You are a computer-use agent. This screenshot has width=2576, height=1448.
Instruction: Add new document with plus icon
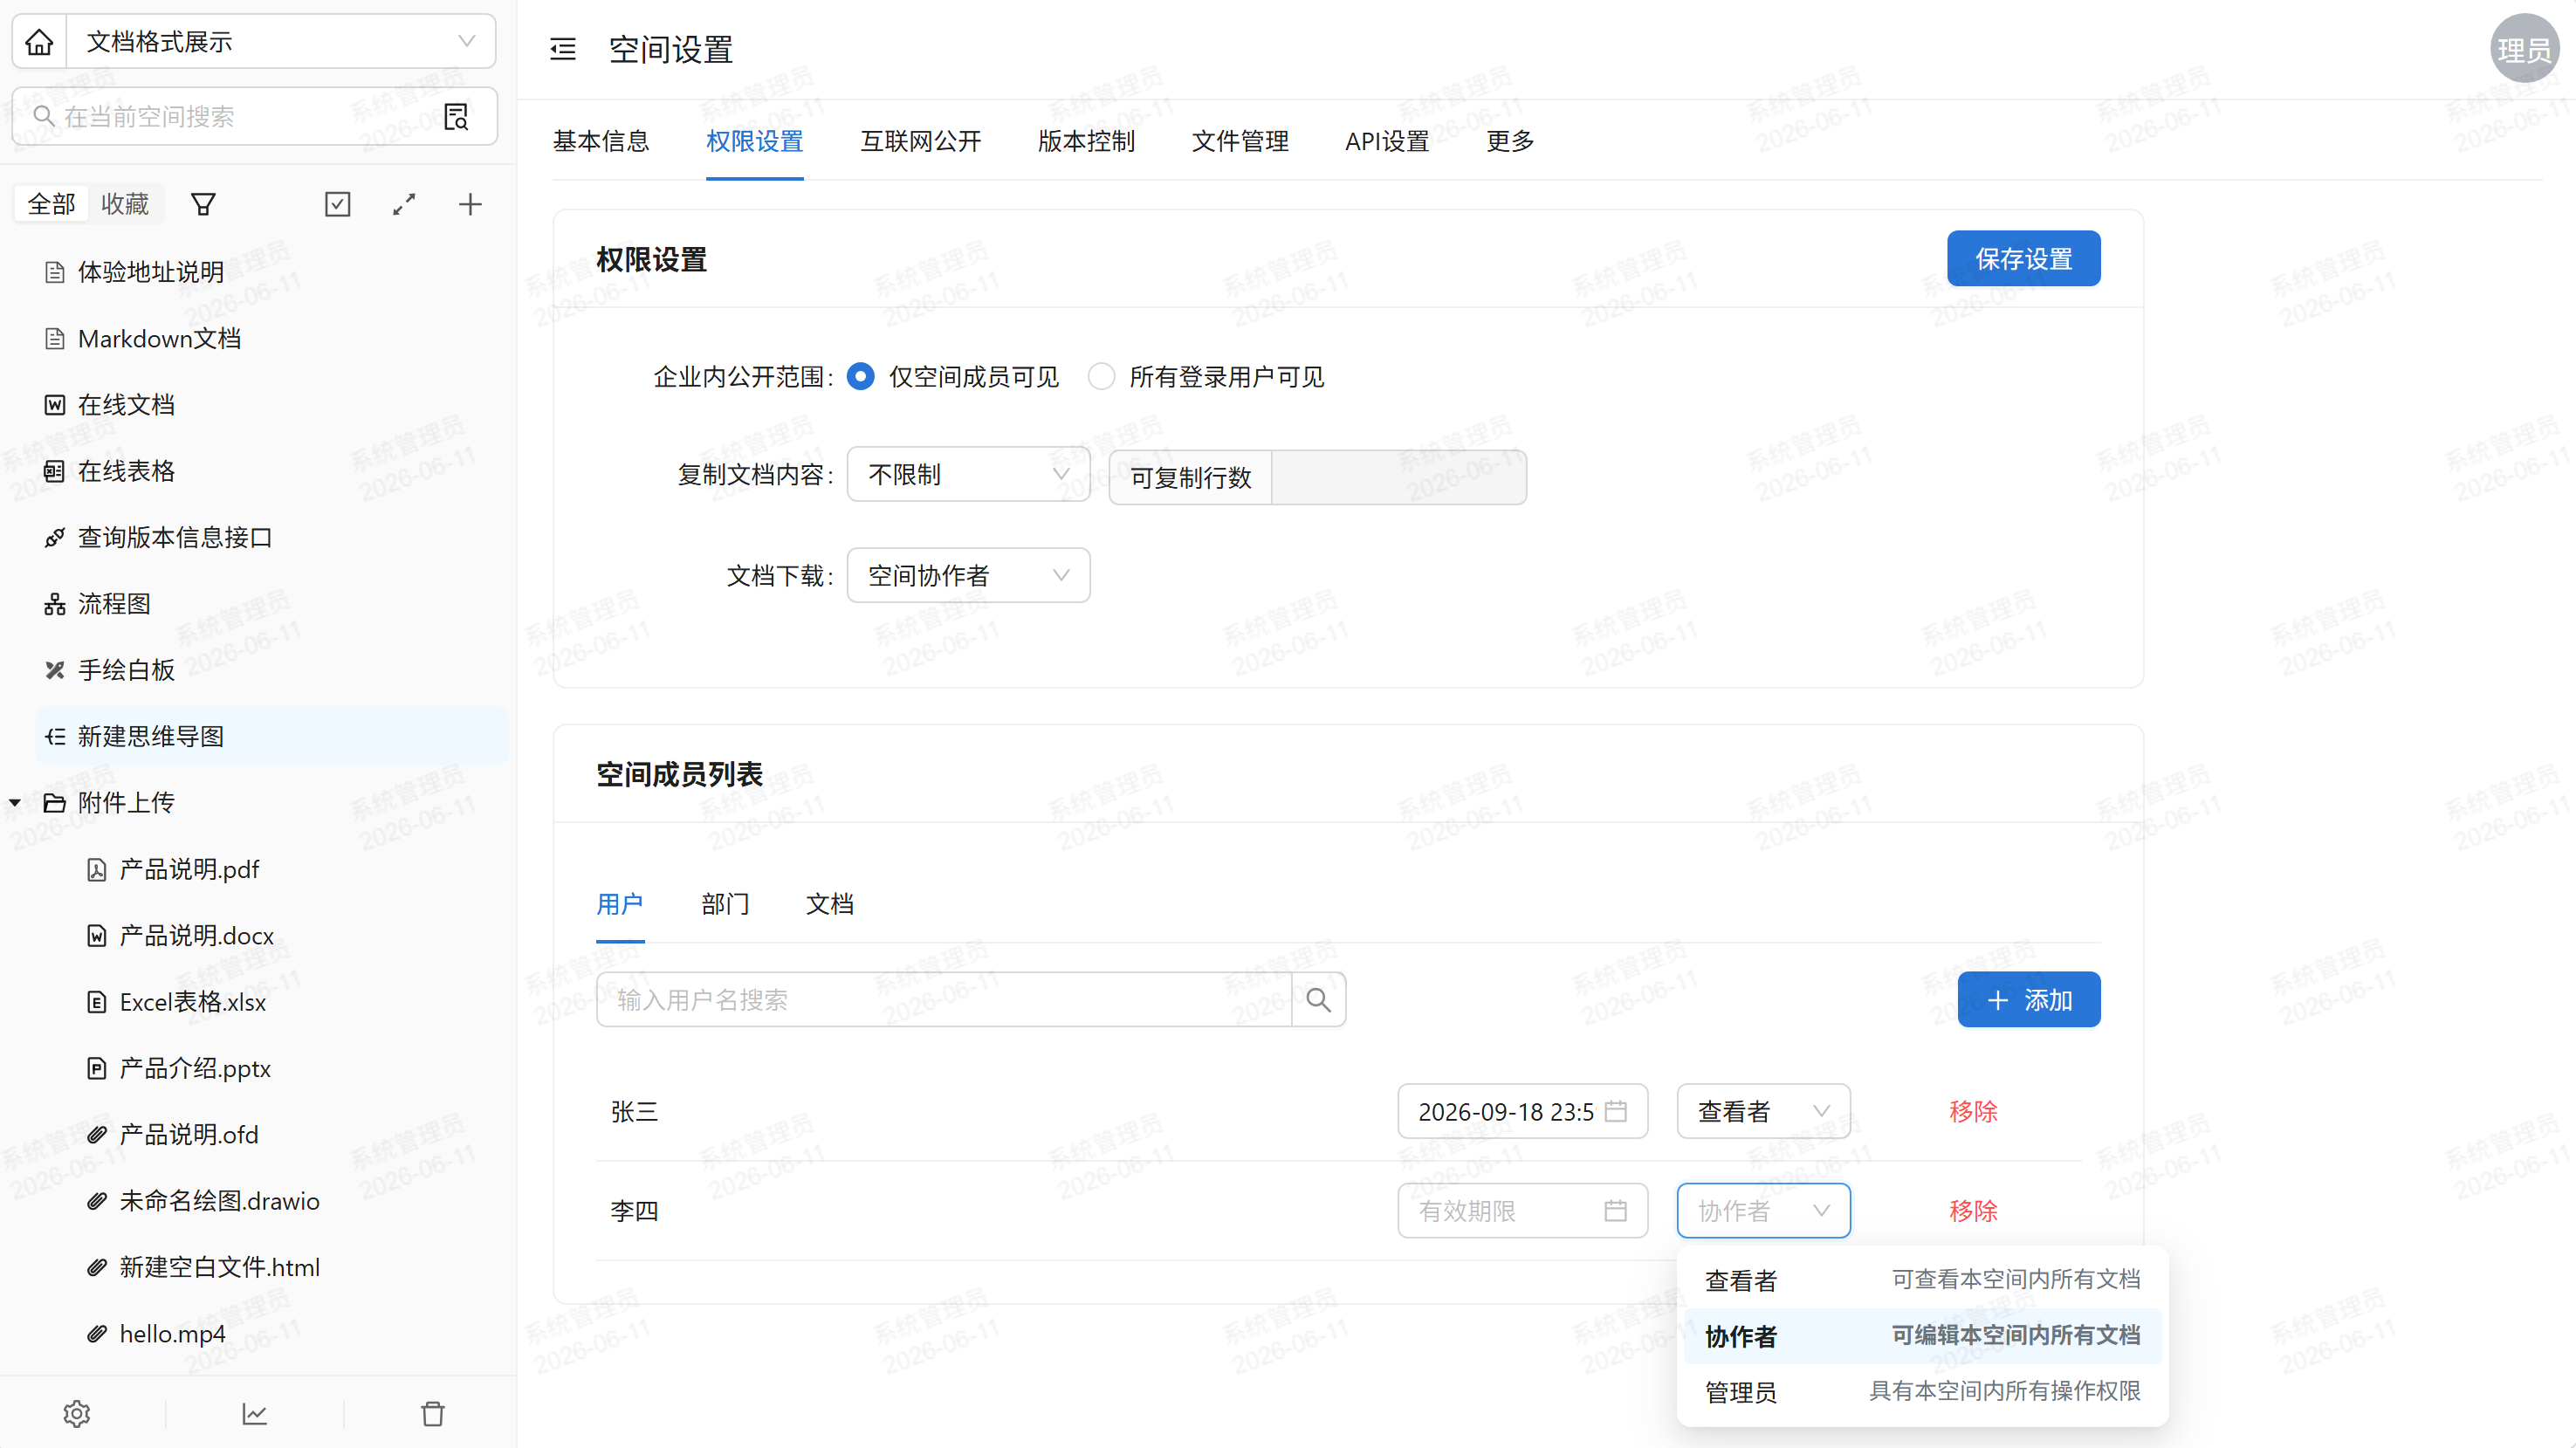pos(470,205)
